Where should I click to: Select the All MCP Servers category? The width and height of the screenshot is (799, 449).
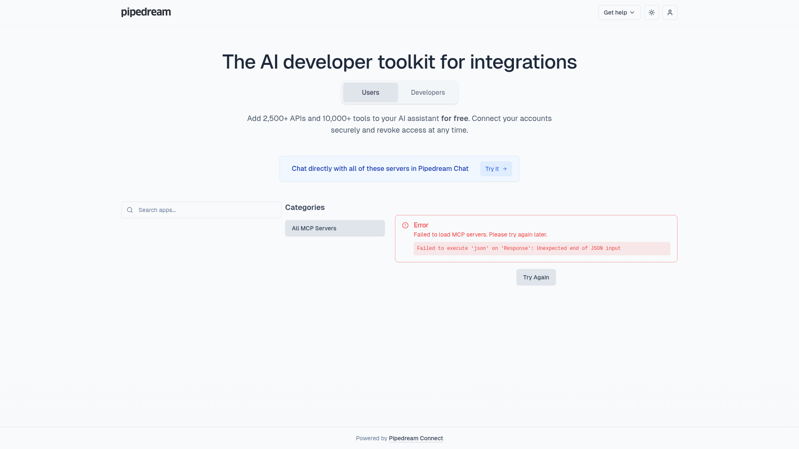335,228
